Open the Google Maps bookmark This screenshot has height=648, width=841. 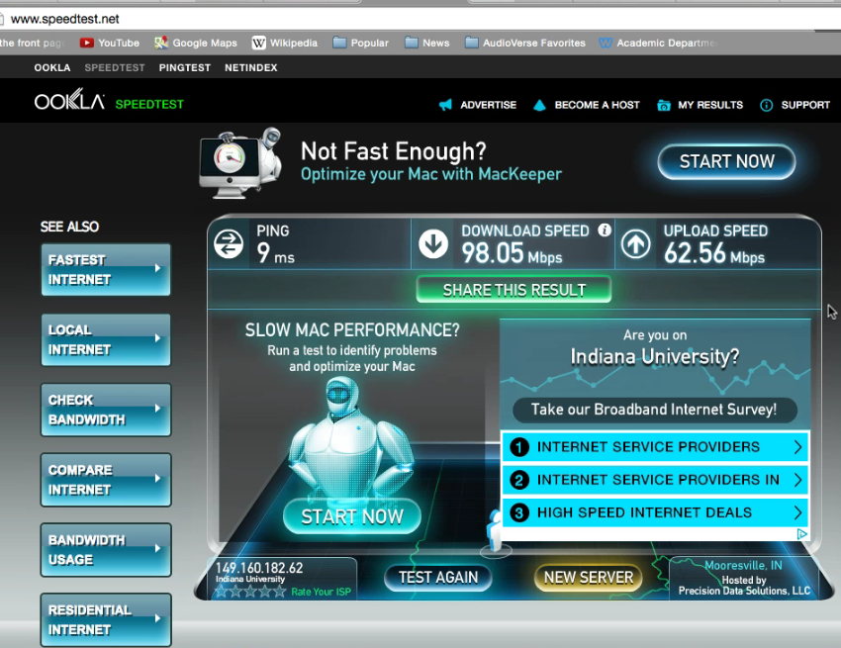(x=196, y=43)
